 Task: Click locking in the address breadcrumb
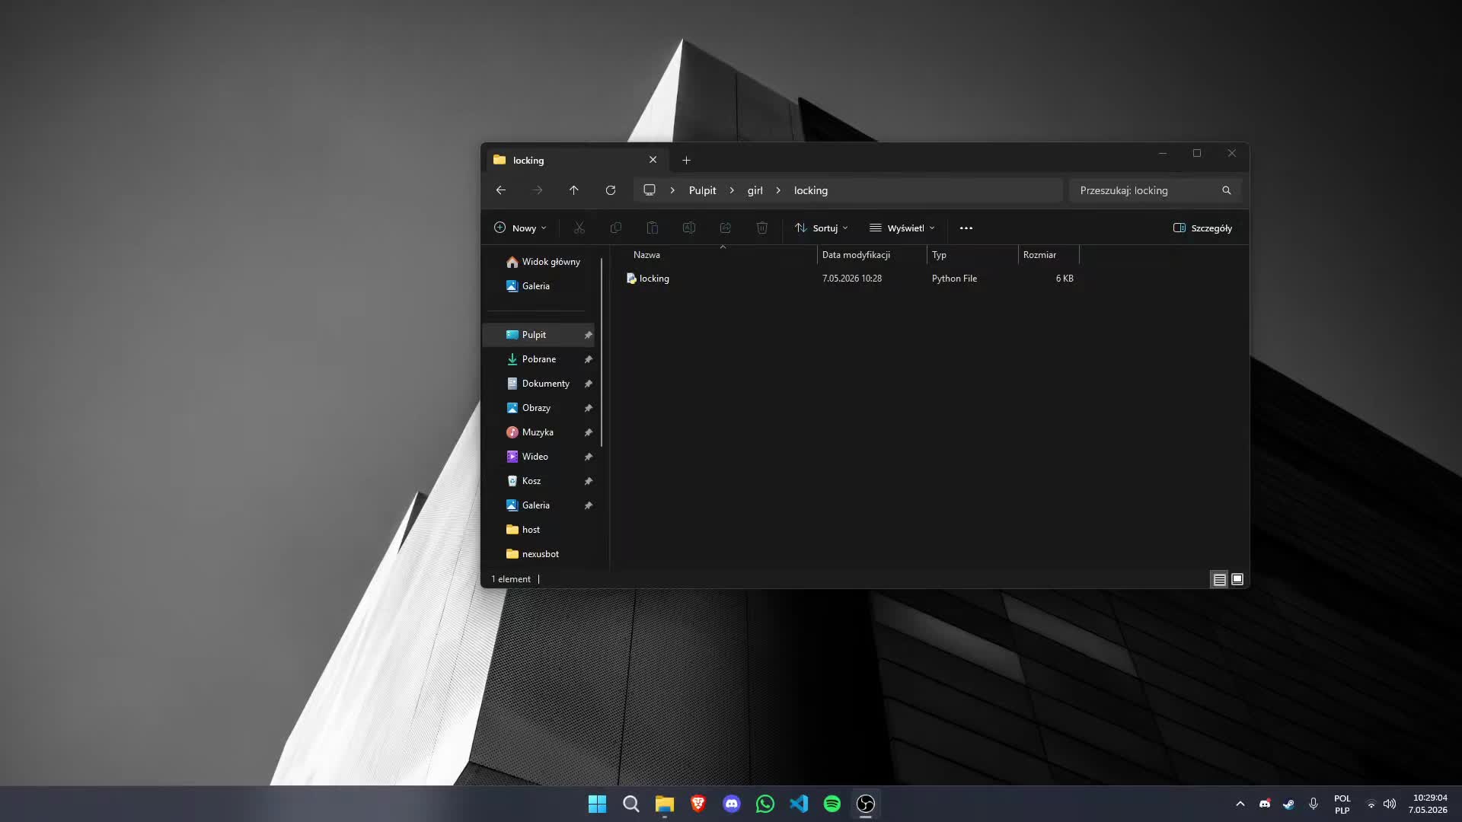tap(810, 190)
